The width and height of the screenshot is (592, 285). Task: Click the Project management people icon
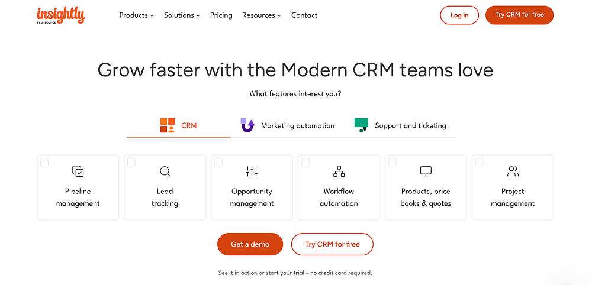click(513, 171)
